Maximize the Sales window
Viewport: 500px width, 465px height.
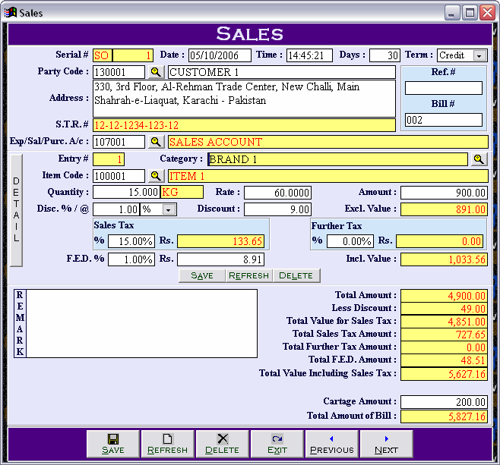tap(470, 13)
